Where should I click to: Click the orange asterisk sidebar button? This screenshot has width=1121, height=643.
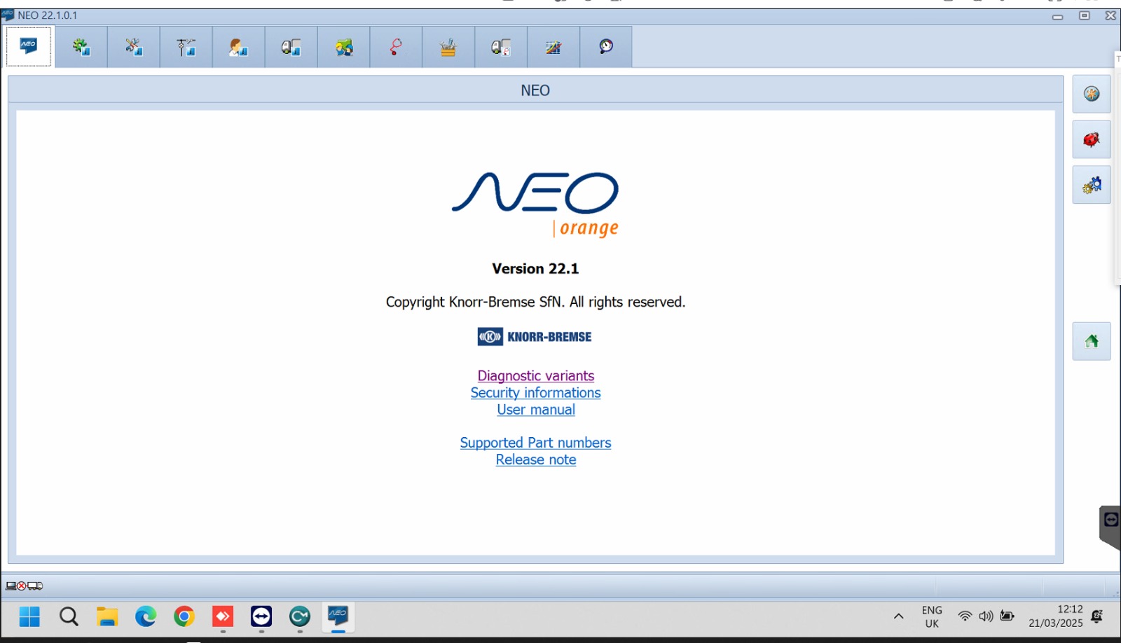1091,94
